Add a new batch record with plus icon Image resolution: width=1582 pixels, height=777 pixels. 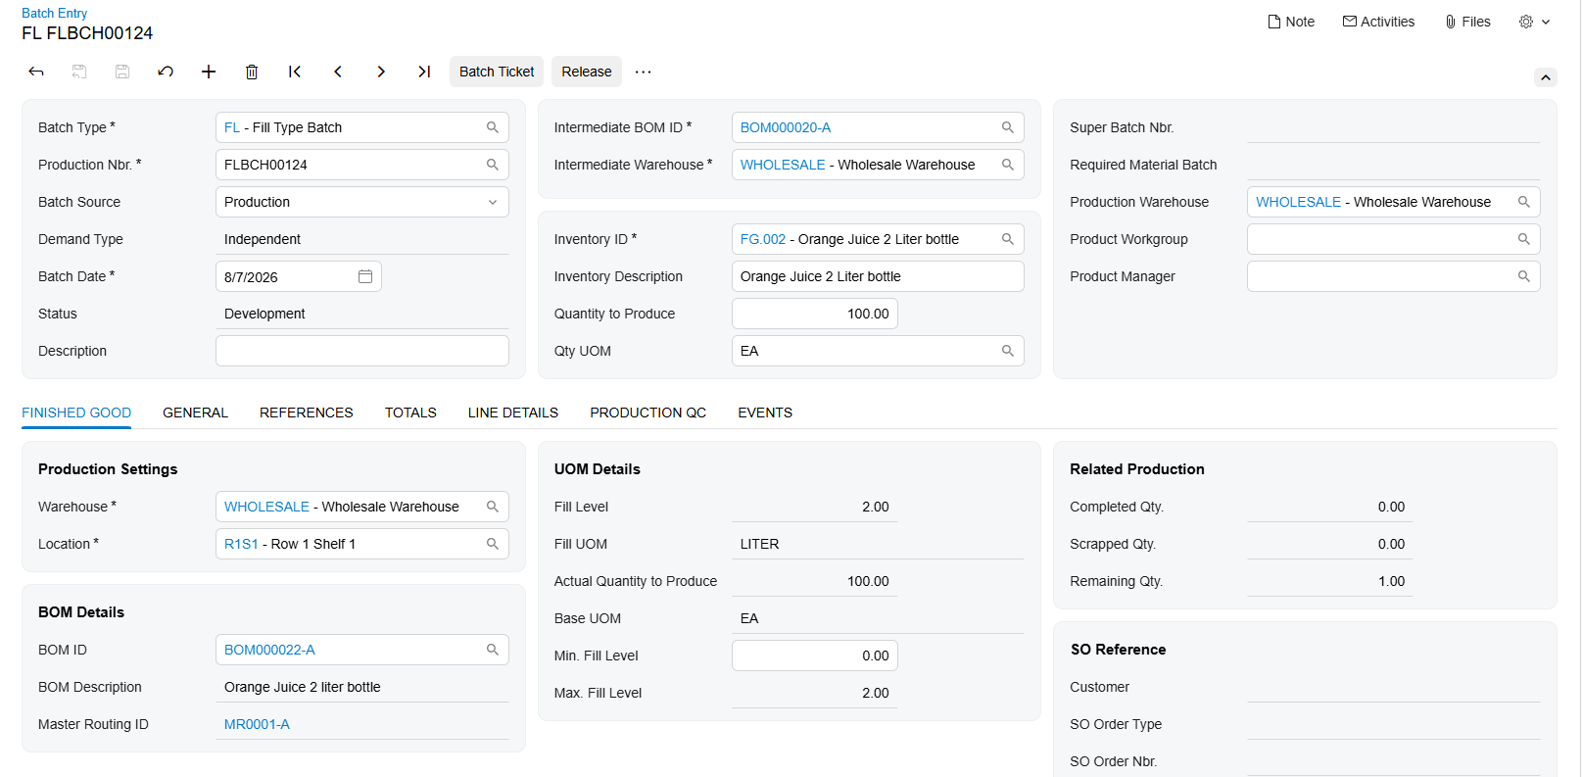[x=209, y=72]
